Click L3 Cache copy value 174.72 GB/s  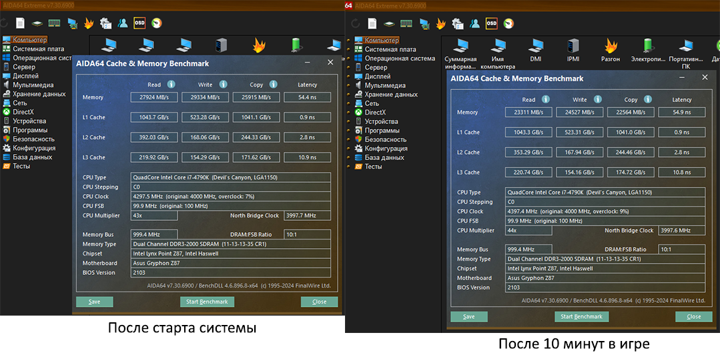click(631, 172)
